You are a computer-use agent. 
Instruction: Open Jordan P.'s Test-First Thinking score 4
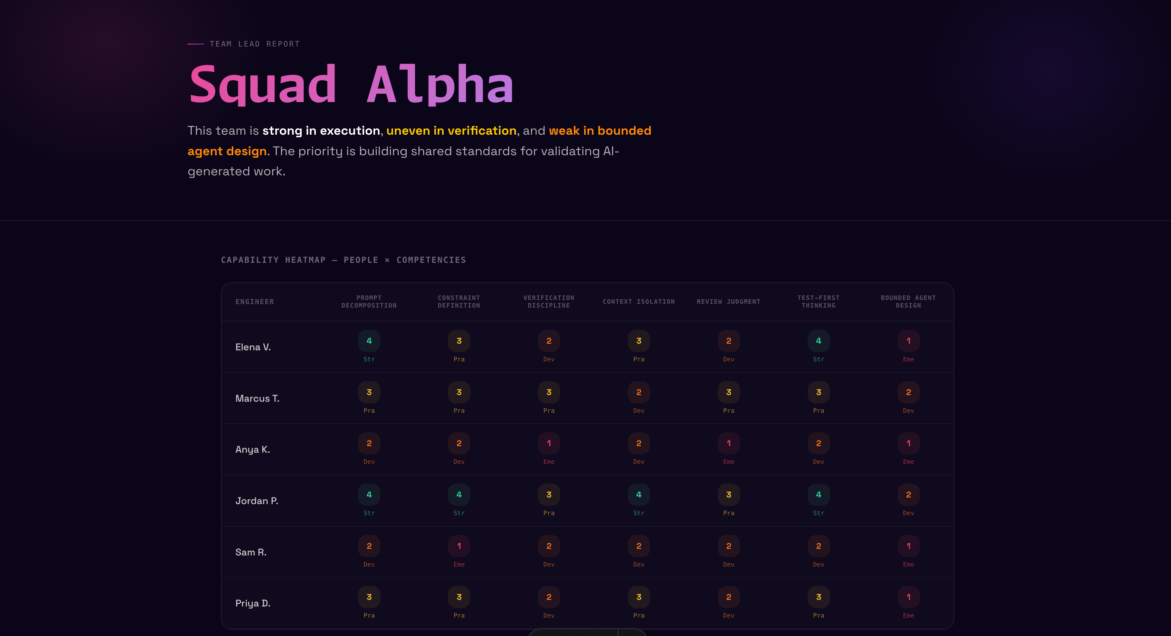819,495
